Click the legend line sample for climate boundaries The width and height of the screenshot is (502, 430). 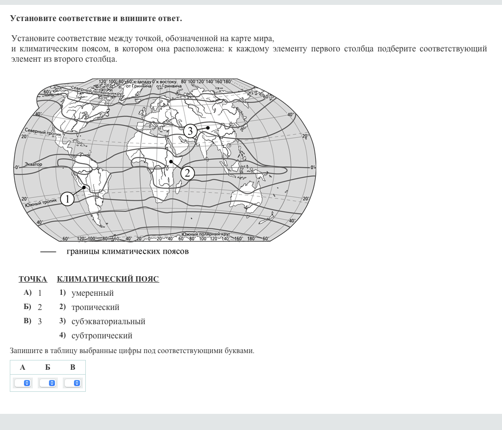tap(48, 252)
